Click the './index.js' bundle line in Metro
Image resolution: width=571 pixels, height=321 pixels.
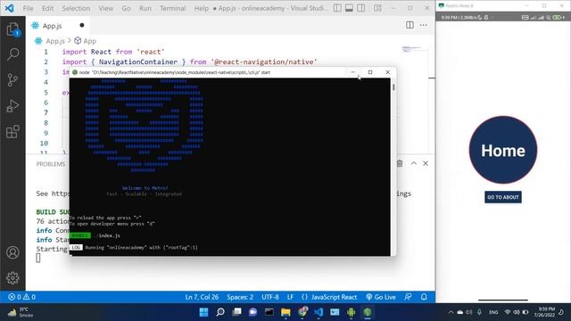pos(108,235)
